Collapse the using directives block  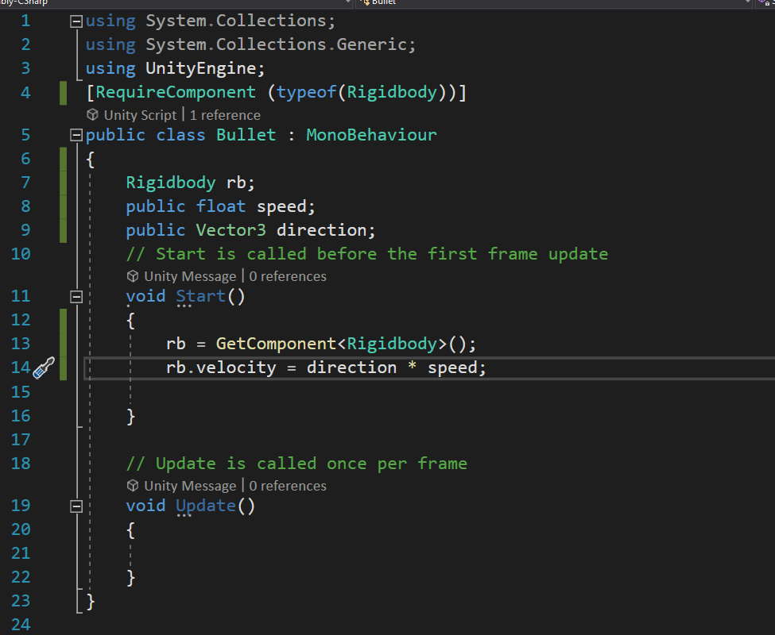coord(76,21)
